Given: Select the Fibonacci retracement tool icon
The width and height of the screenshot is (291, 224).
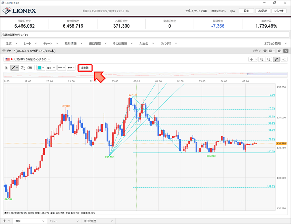Looking at the screenshot, I should tap(23, 68).
